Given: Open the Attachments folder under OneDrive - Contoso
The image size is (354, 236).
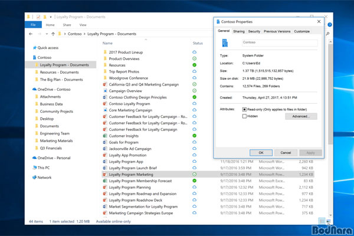Looking at the screenshot, I should point(50,97).
